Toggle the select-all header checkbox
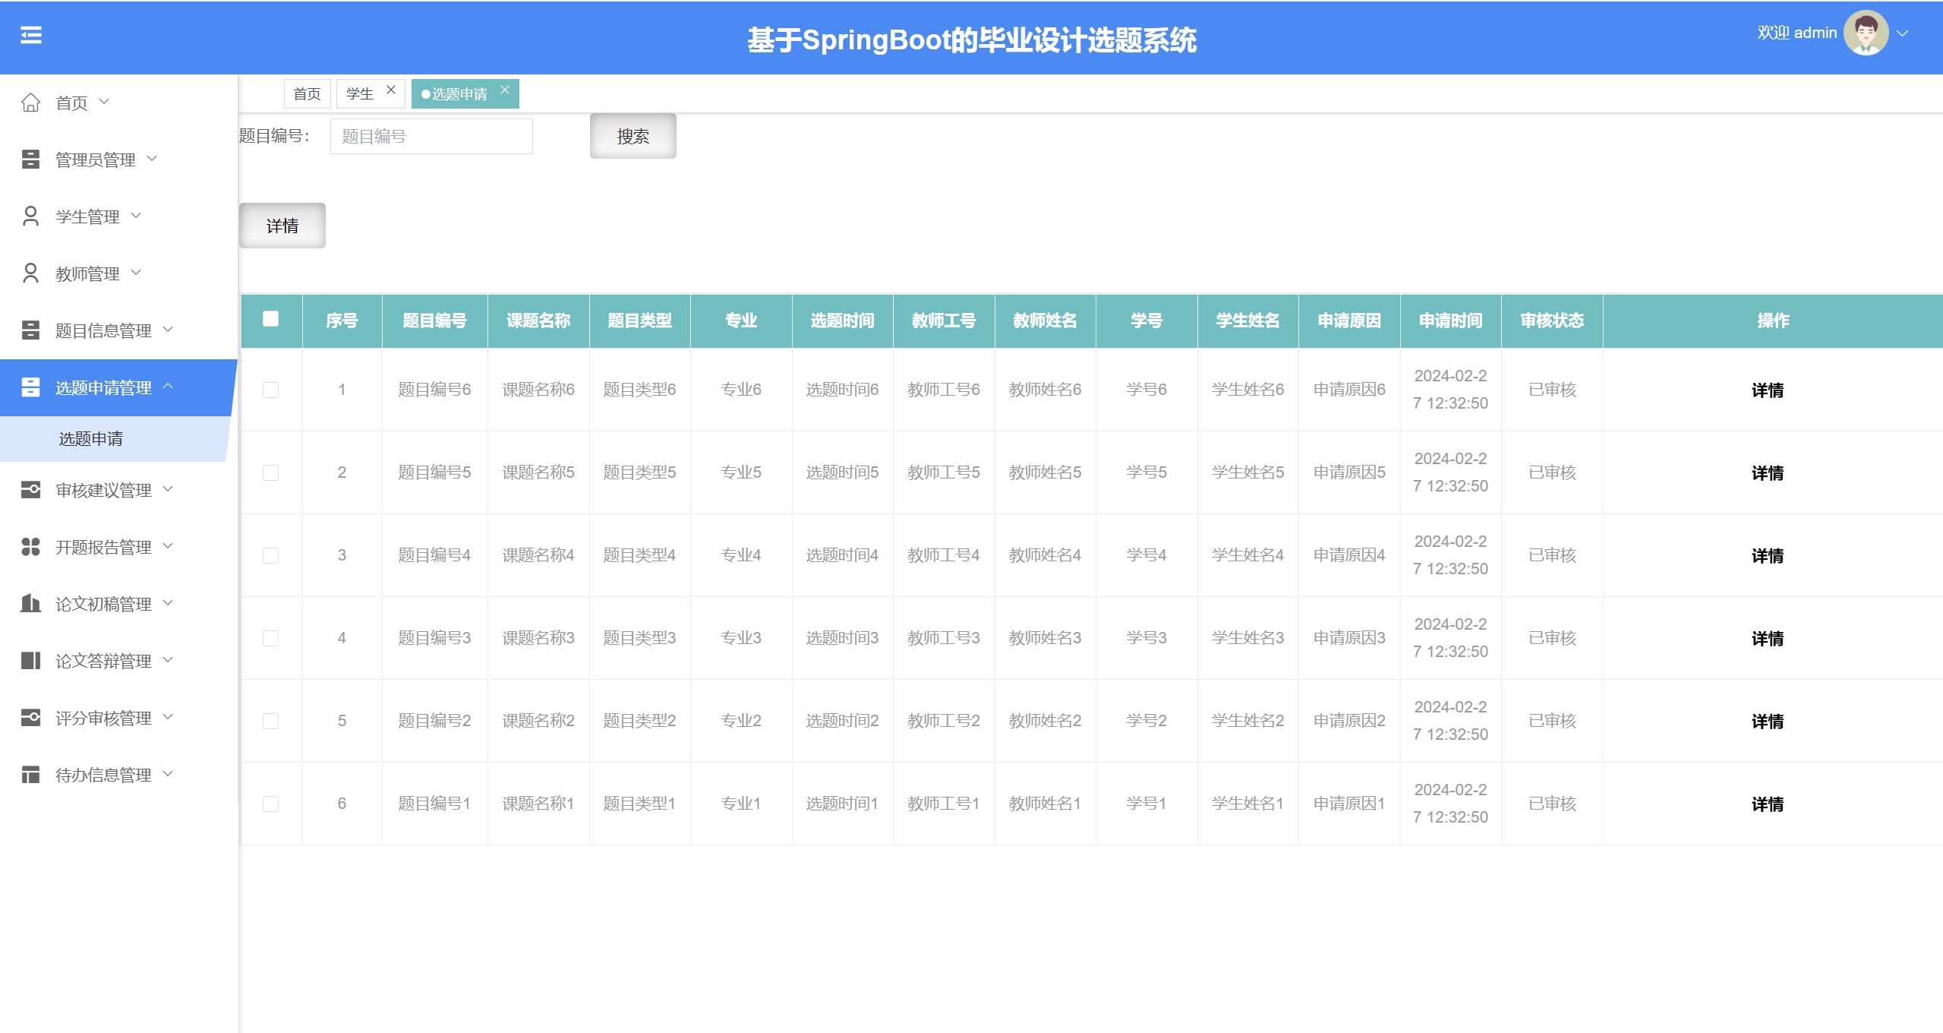 tap(270, 319)
